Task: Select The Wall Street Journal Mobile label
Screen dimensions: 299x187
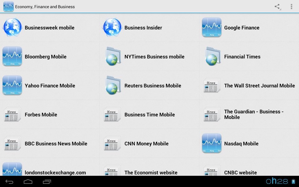Action: [x=259, y=86]
